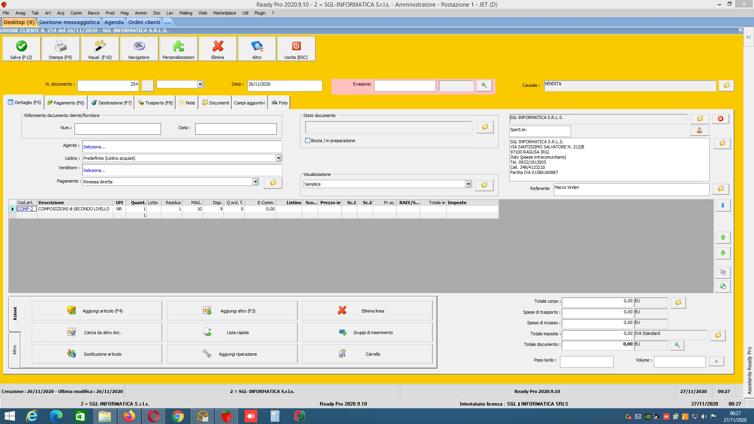Image resolution: width=754 pixels, height=424 pixels.
Task: Click the Agente Seleziona link
Action: click(94, 147)
